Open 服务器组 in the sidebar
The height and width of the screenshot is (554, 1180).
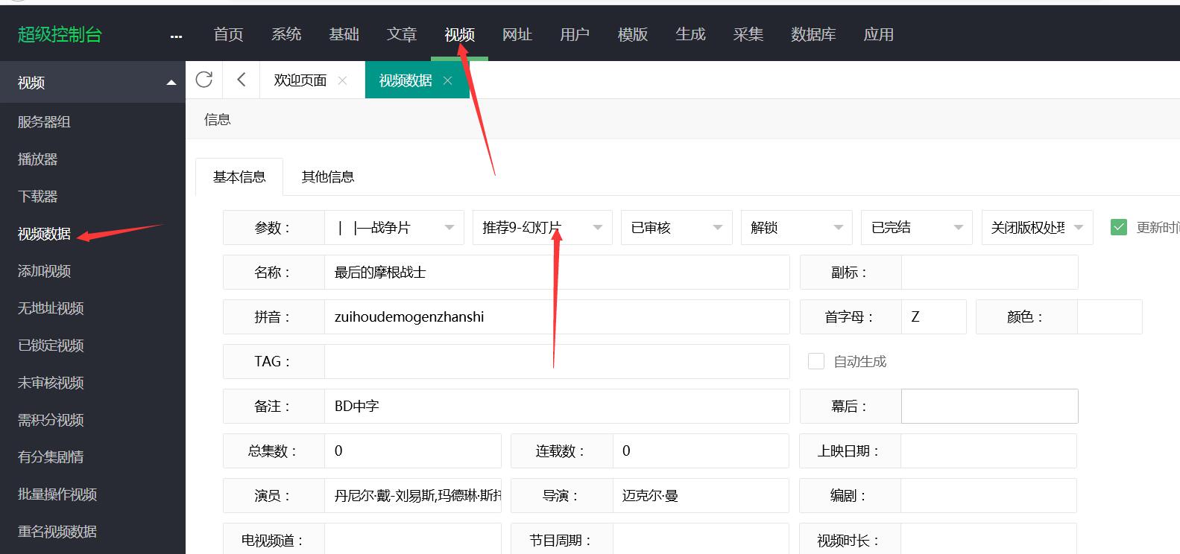[x=44, y=122]
